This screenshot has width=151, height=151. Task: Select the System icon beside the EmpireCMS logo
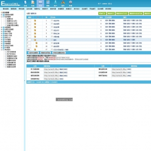(25, 2)
